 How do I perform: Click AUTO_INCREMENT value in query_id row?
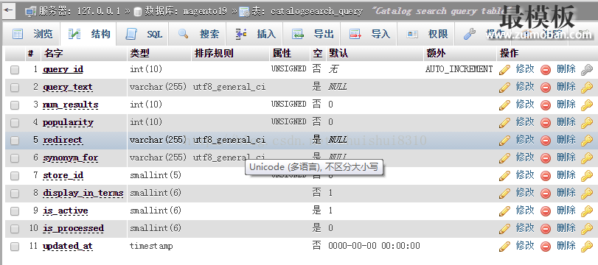coord(459,69)
